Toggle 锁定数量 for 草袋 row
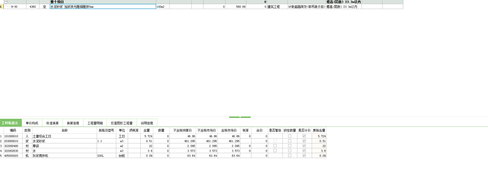 290,146
